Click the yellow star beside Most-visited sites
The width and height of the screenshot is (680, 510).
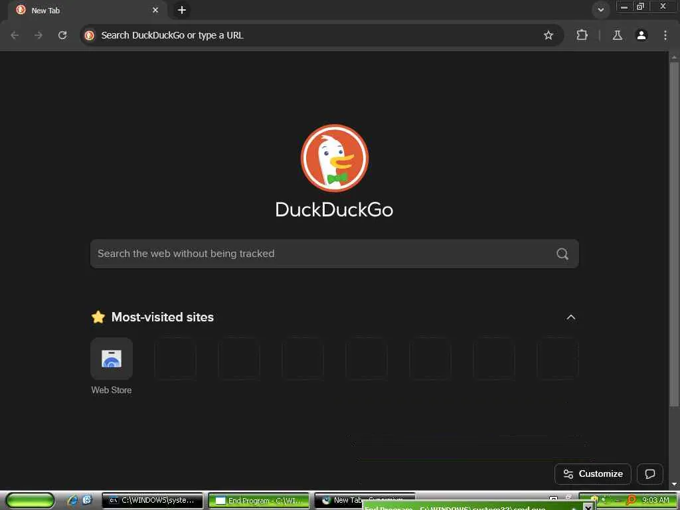pyautogui.click(x=98, y=317)
